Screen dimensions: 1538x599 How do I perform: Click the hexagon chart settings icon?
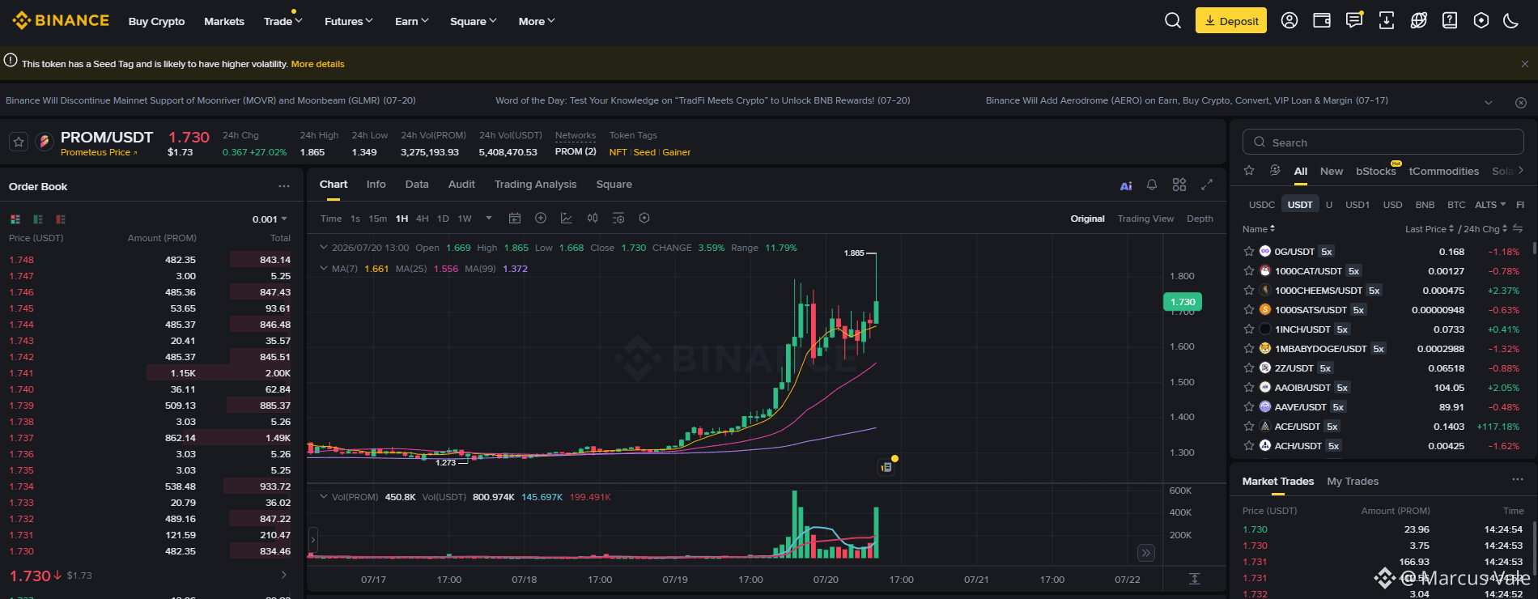pos(644,219)
